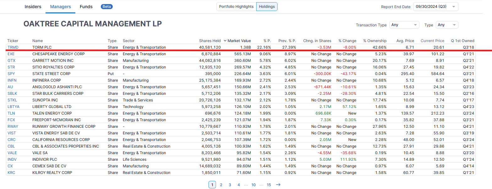Select the Holdings view button
The width and height of the screenshot is (492, 189).
(267, 7)
